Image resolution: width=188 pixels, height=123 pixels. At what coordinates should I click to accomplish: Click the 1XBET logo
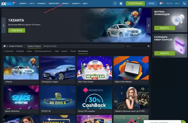(x=8, y=3)
